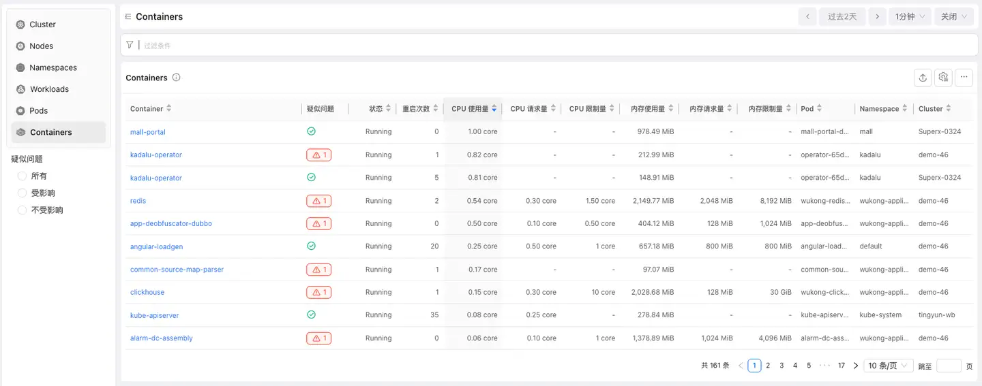Open the 关闭 auto-refresh dropdown
982x386 pixels.
[x=953, y=17]
